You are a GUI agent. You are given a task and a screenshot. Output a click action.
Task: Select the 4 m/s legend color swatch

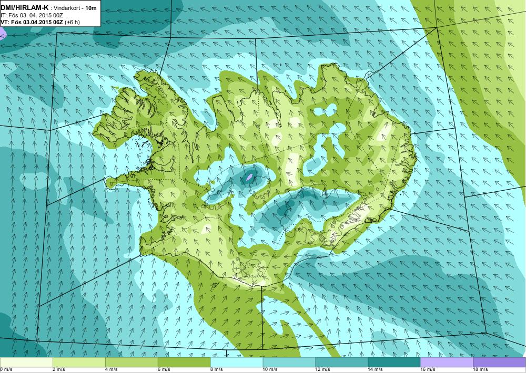click(x=131, y=362)
